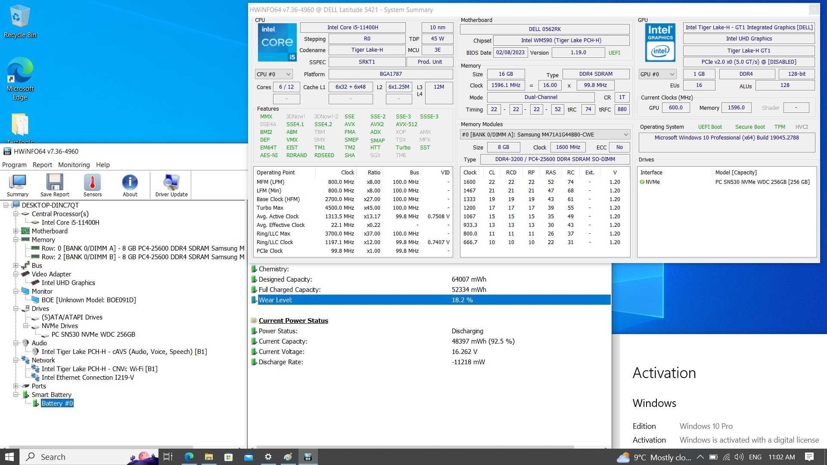827x465 pixels.
Task: Expand the Motherboard tree node
Action: pos(16,231)
